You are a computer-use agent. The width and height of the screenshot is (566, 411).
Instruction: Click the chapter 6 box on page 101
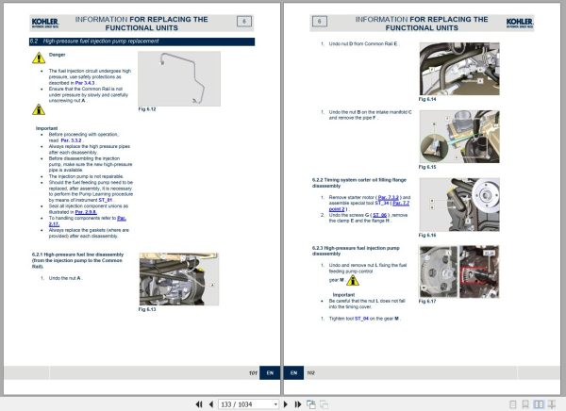point(244,22)
